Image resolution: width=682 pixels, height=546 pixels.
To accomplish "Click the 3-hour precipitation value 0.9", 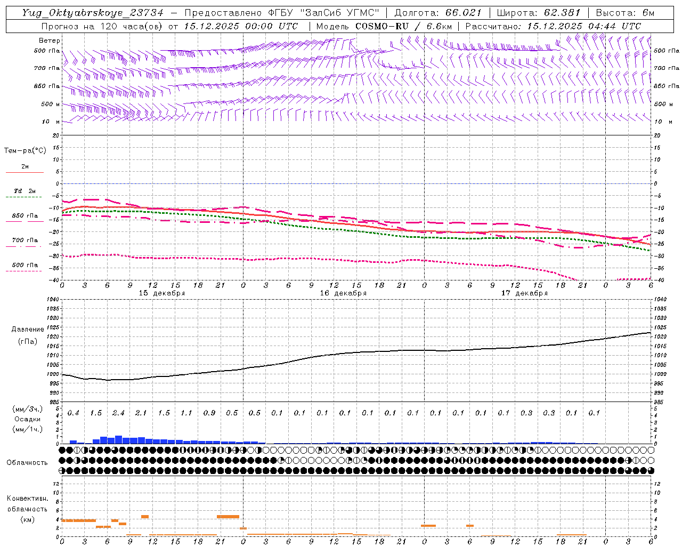I will pos(209,413).
